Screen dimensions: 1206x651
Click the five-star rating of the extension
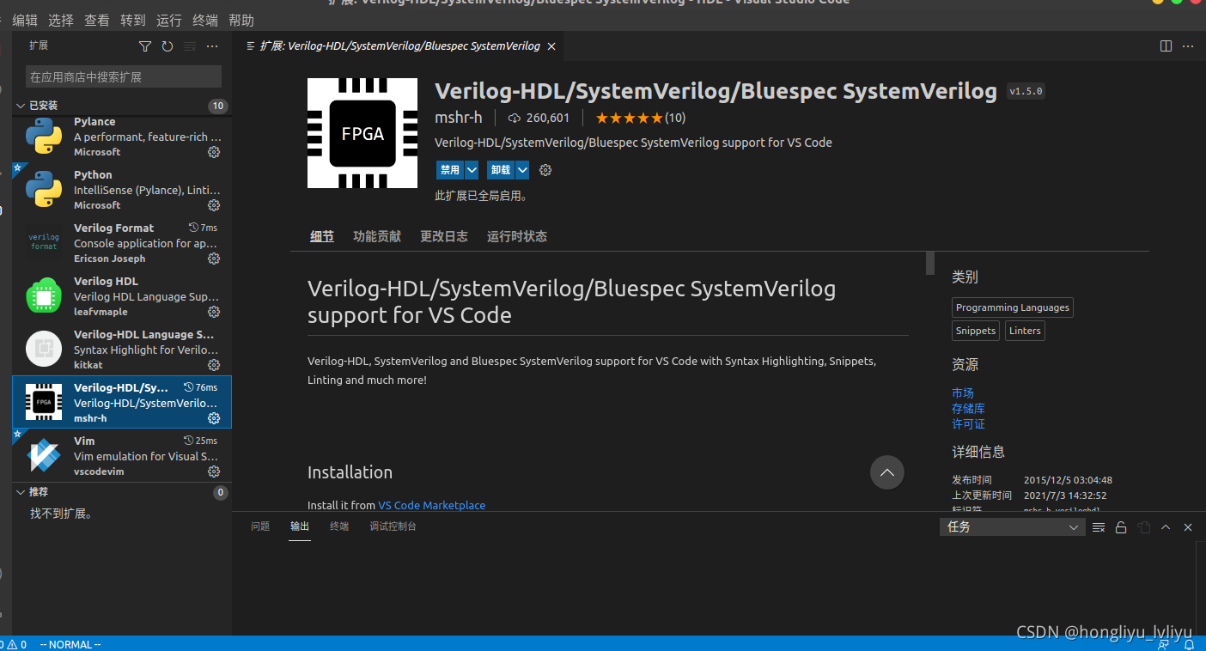[x=630, y=118]
